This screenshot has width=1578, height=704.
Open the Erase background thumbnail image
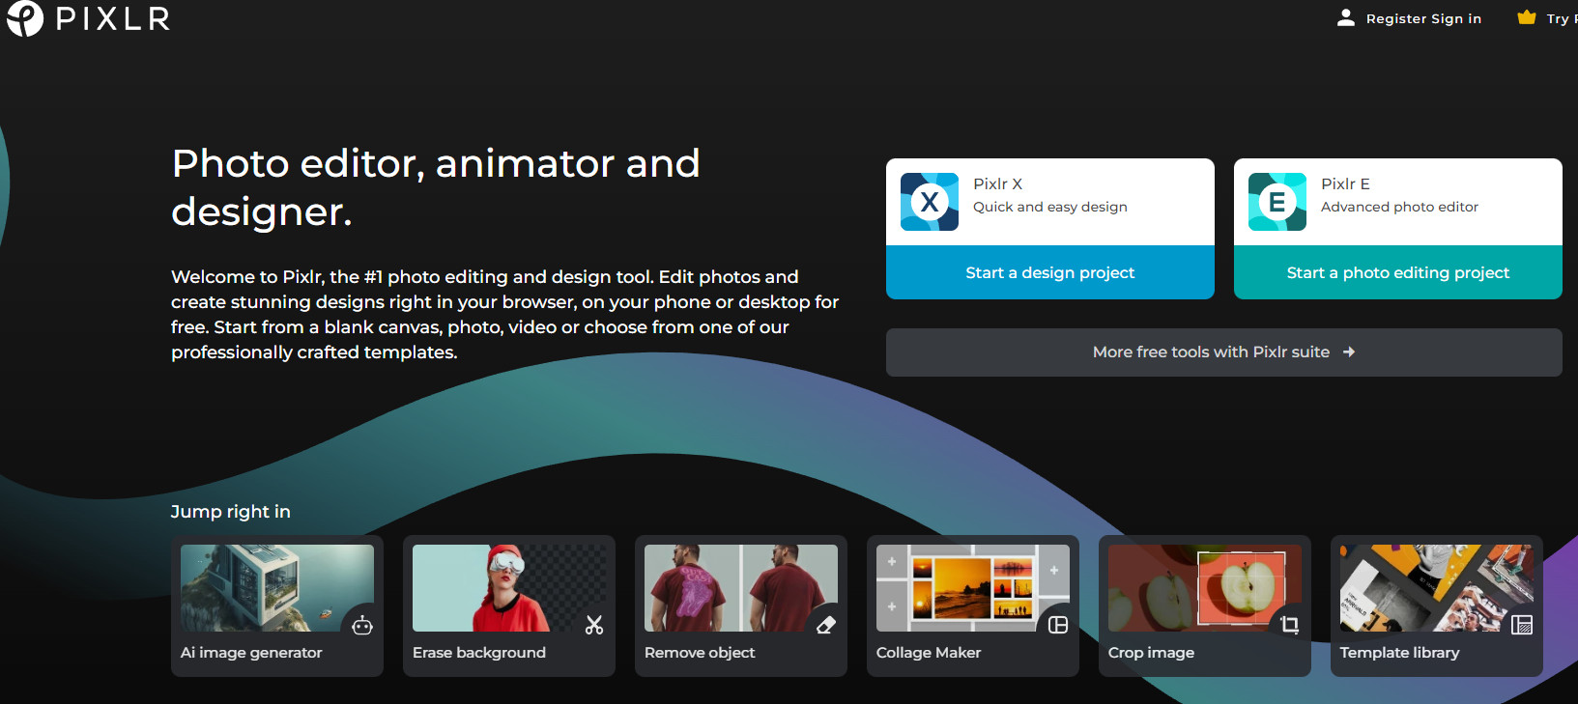(509, 588)
